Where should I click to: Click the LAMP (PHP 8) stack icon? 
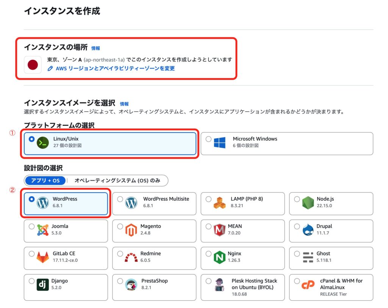pos(220,203)
